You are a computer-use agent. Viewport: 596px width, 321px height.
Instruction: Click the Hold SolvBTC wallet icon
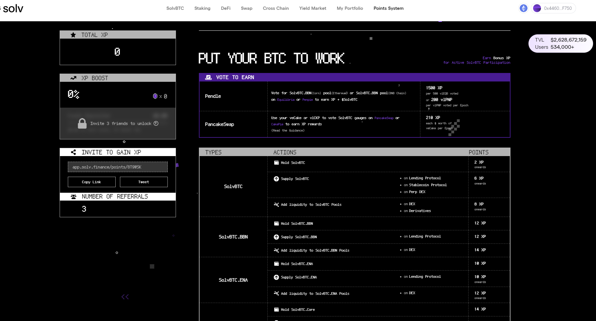pos(276,163)
